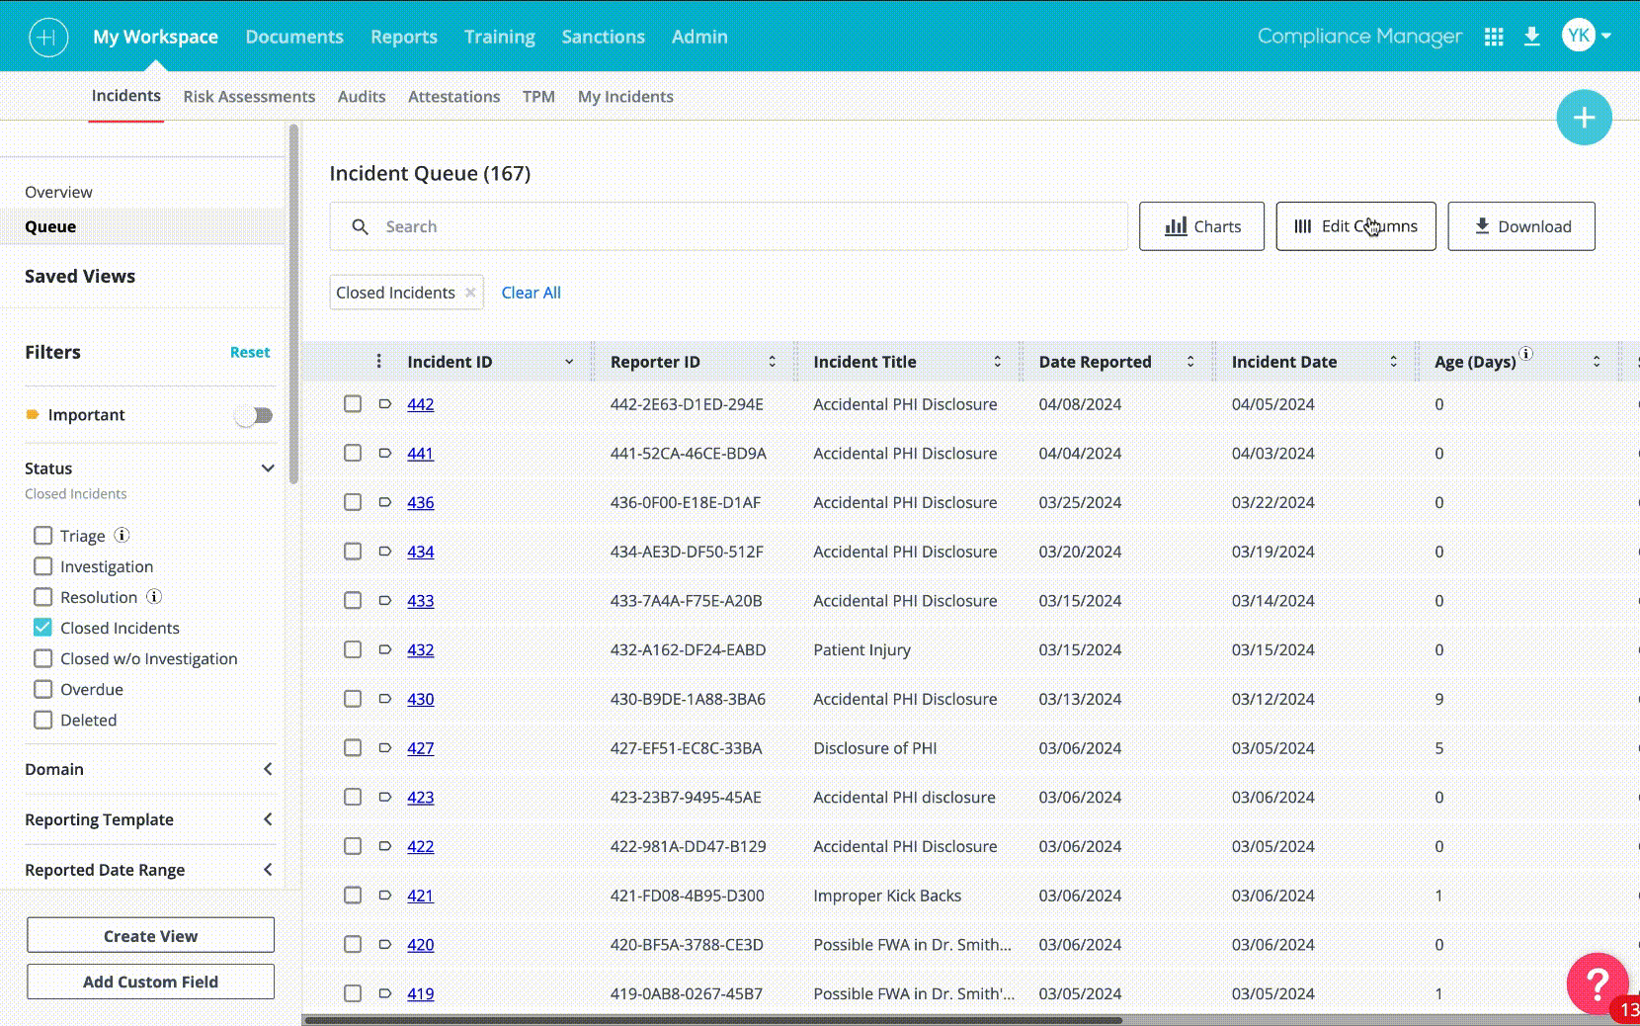Click the circular plus logo in header
1640x1026 pixels.
(x=47, y=38)
